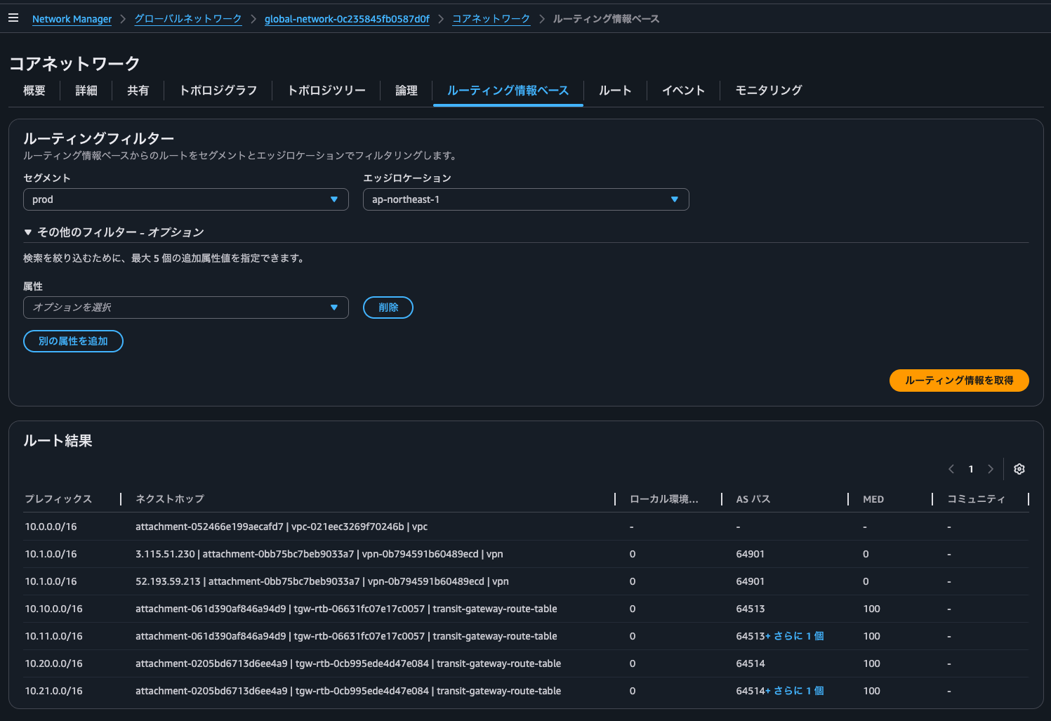The image size is (1051, 721).
Task: Click ルーティング情報を取得 button
Action: tap(959, 381)
